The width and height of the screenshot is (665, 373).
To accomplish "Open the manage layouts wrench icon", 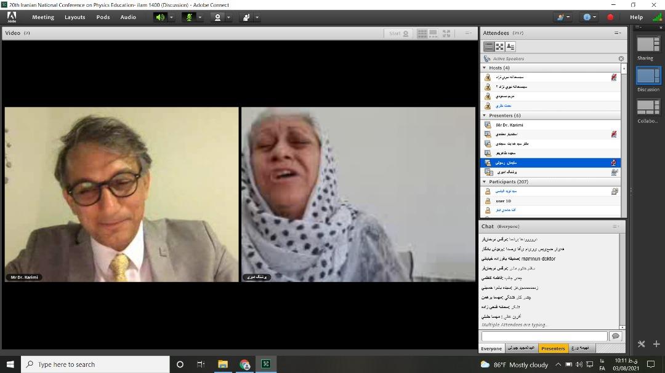I will (x=641, y=344).
